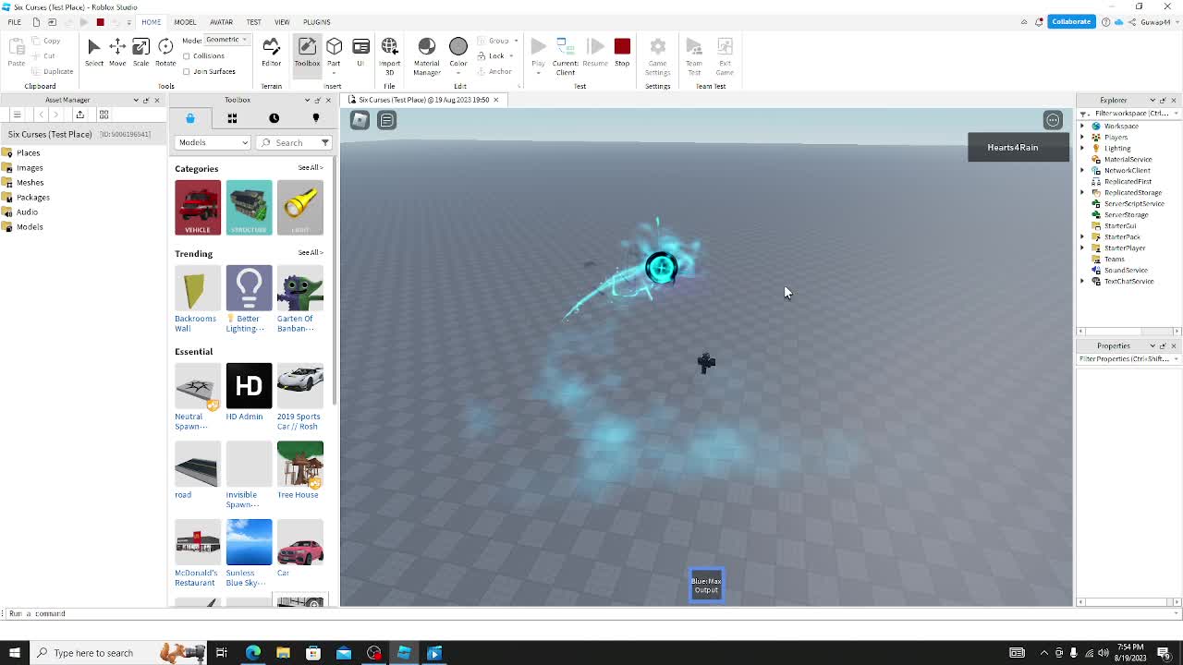Toggle the Join Surfaces checkbox
Screen dimensions: 1183x665
(x=187, y=71)
